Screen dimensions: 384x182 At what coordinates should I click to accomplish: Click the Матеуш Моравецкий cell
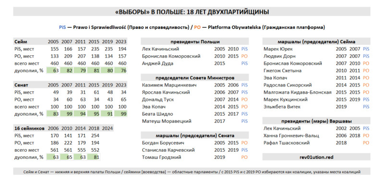point(167,121)
